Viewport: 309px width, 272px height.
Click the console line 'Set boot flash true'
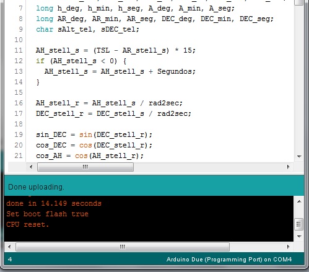coord(47,214)
